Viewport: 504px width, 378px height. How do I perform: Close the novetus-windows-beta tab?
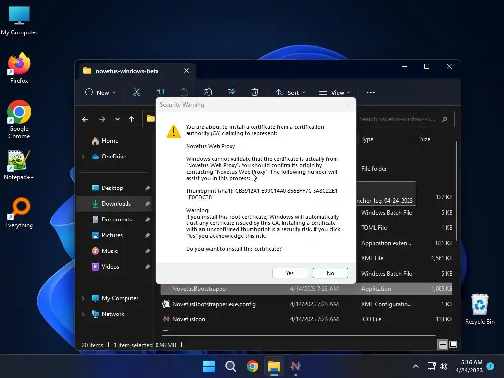click(187, 71)
